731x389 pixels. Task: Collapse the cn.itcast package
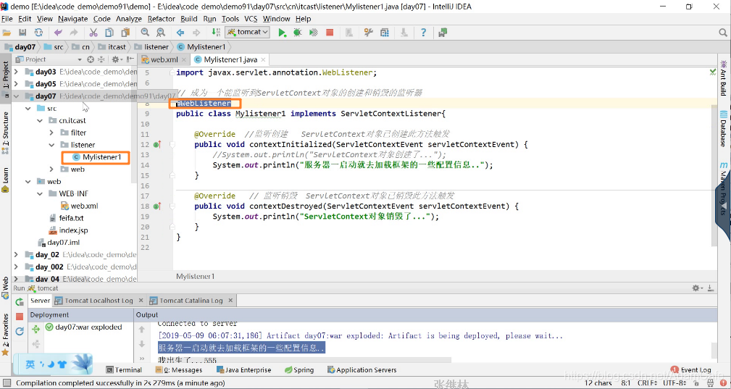[x=40, y=120]
